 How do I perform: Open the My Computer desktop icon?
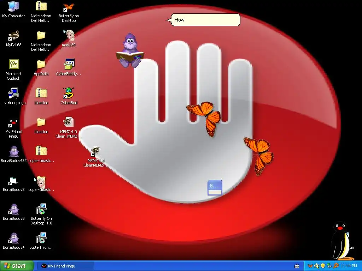point(13,10)
